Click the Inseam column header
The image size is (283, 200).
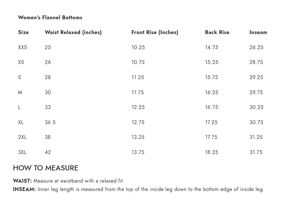[258, 32]
